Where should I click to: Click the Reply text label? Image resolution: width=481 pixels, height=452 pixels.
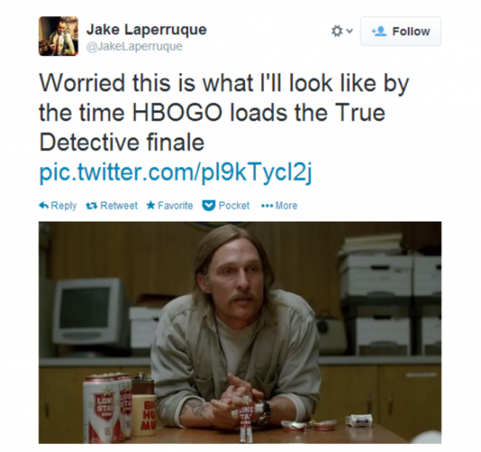tap(64, 206)
